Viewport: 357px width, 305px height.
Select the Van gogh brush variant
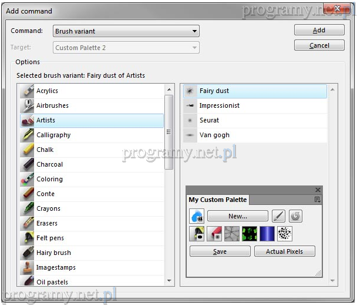(x=214, y=135)
